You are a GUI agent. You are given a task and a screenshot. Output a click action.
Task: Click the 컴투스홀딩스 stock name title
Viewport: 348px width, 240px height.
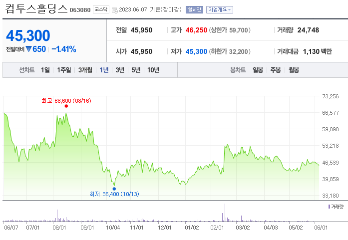[x=36, y=9]
